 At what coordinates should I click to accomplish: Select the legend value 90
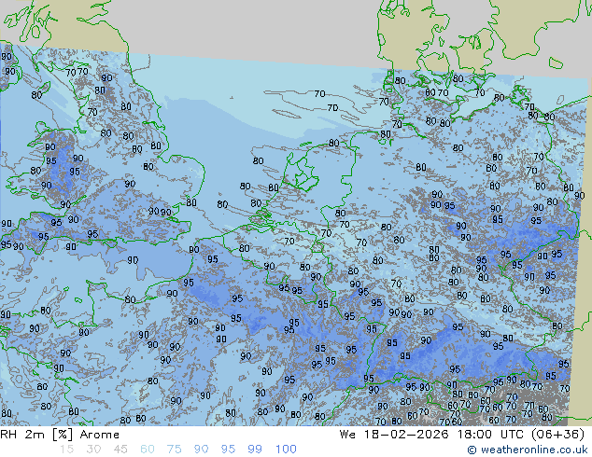click(201, 450)
